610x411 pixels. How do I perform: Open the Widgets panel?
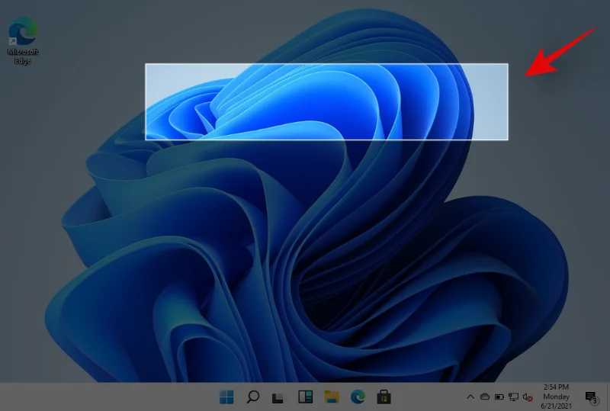(x=305, y=397)
